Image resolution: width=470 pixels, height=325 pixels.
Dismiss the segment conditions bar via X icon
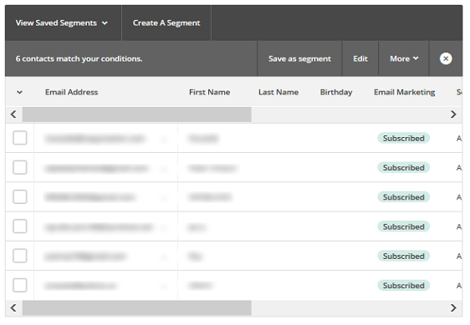446,58
